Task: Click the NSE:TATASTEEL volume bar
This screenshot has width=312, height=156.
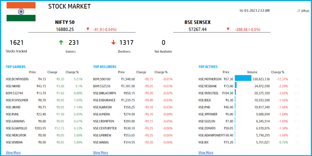Action: [x=236, y=92]
